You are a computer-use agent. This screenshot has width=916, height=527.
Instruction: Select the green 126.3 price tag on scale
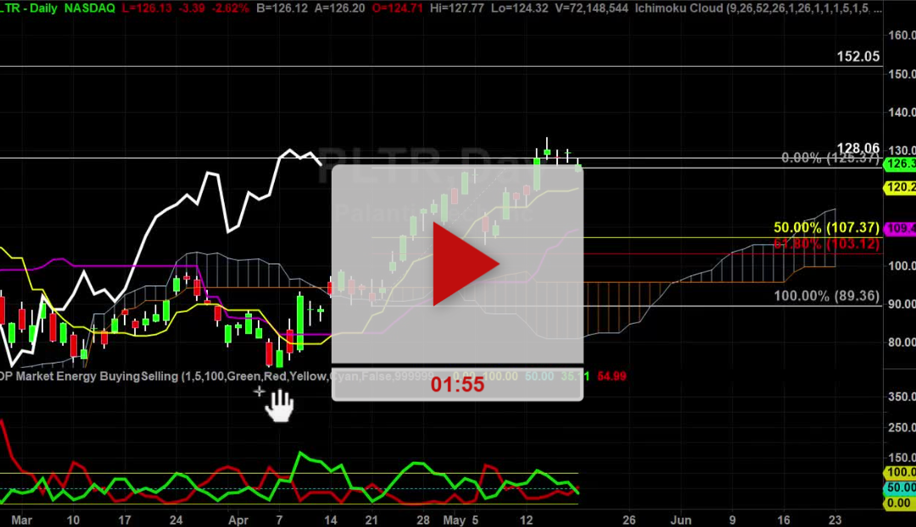click(x=901, y=166)
